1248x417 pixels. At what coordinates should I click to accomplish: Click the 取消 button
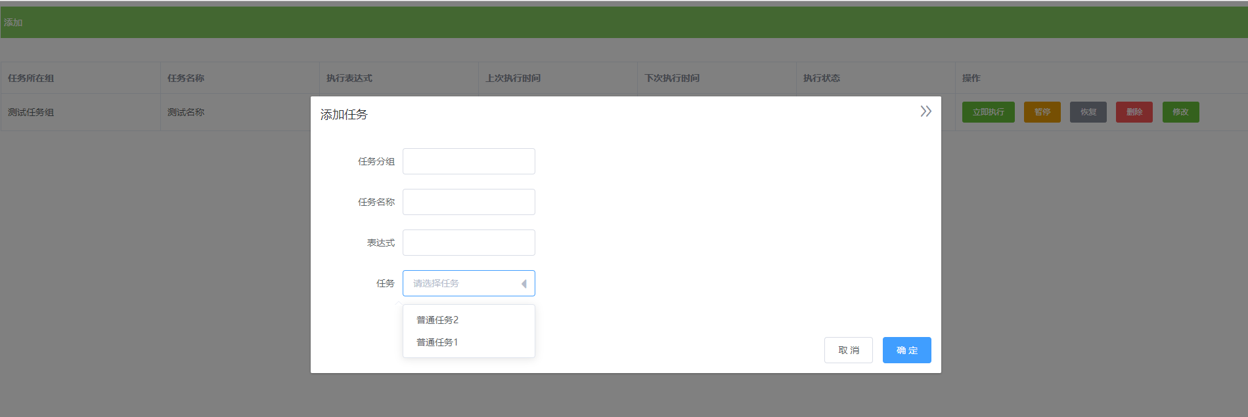[x=849, y=350]
